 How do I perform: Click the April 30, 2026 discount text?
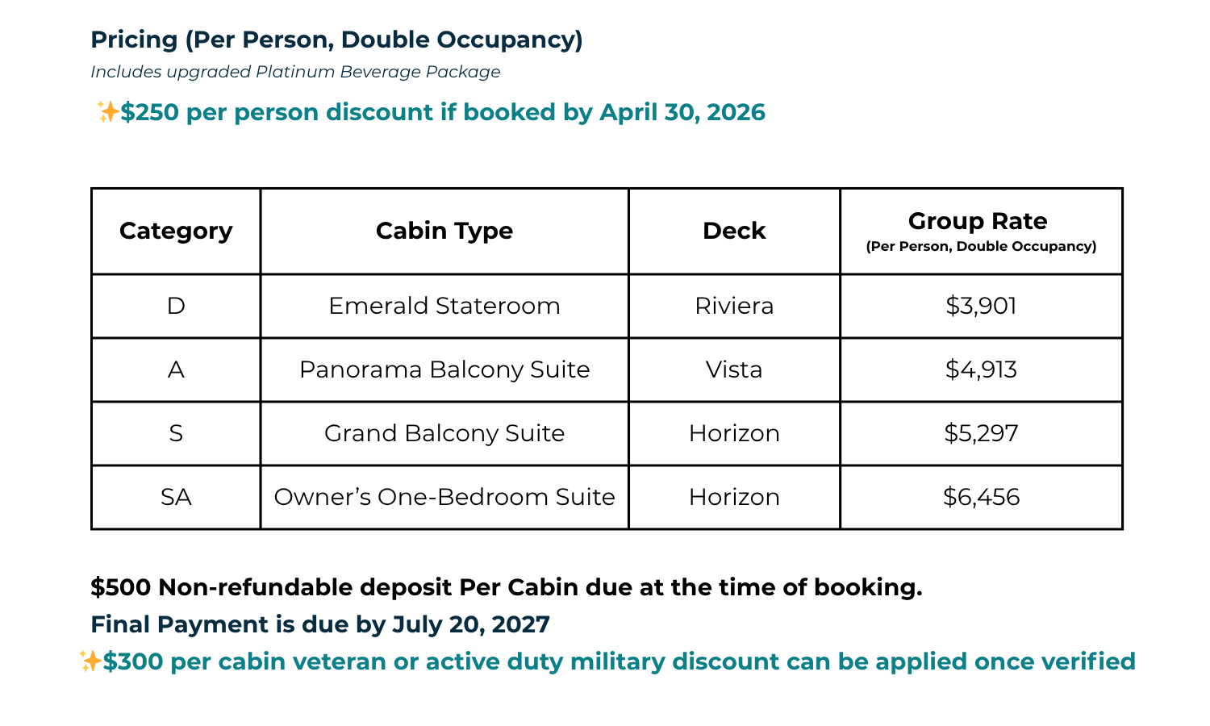443,112
